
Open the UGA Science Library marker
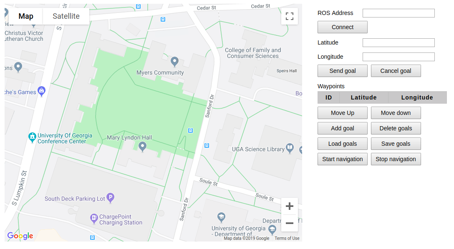click(290, 149)
